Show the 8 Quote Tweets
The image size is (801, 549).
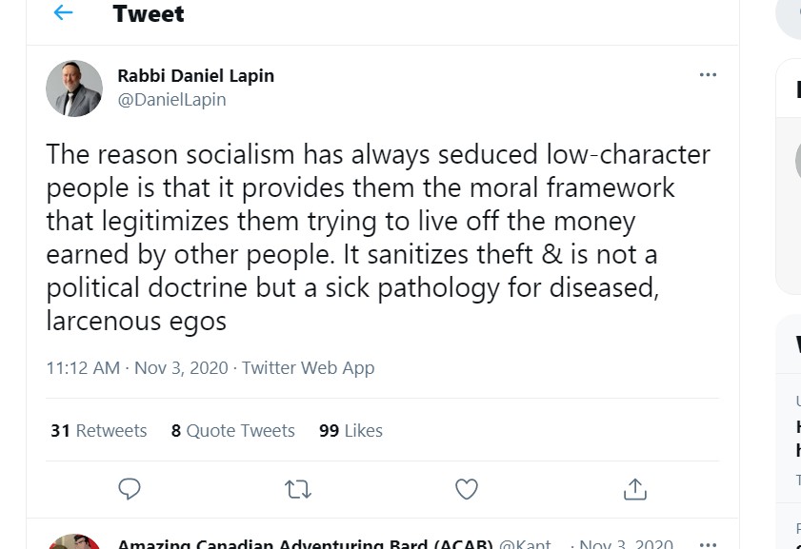pos(233,431)
